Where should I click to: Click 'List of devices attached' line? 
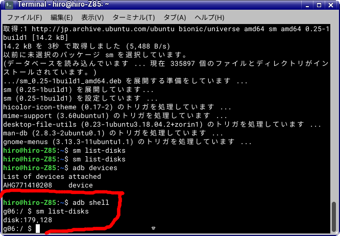(52, 176)
